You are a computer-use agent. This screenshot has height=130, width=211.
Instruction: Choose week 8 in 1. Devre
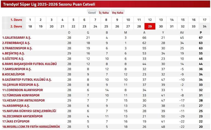(106, 20)
